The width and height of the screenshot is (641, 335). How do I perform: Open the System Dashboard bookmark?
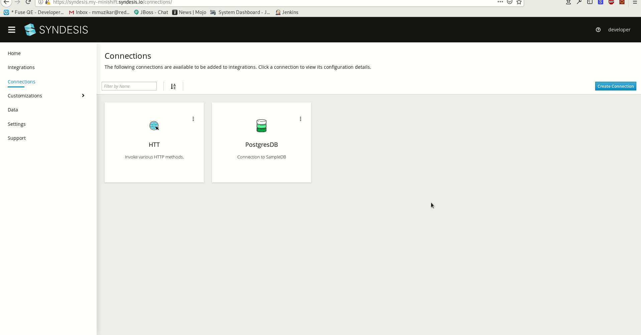(240, 12)
